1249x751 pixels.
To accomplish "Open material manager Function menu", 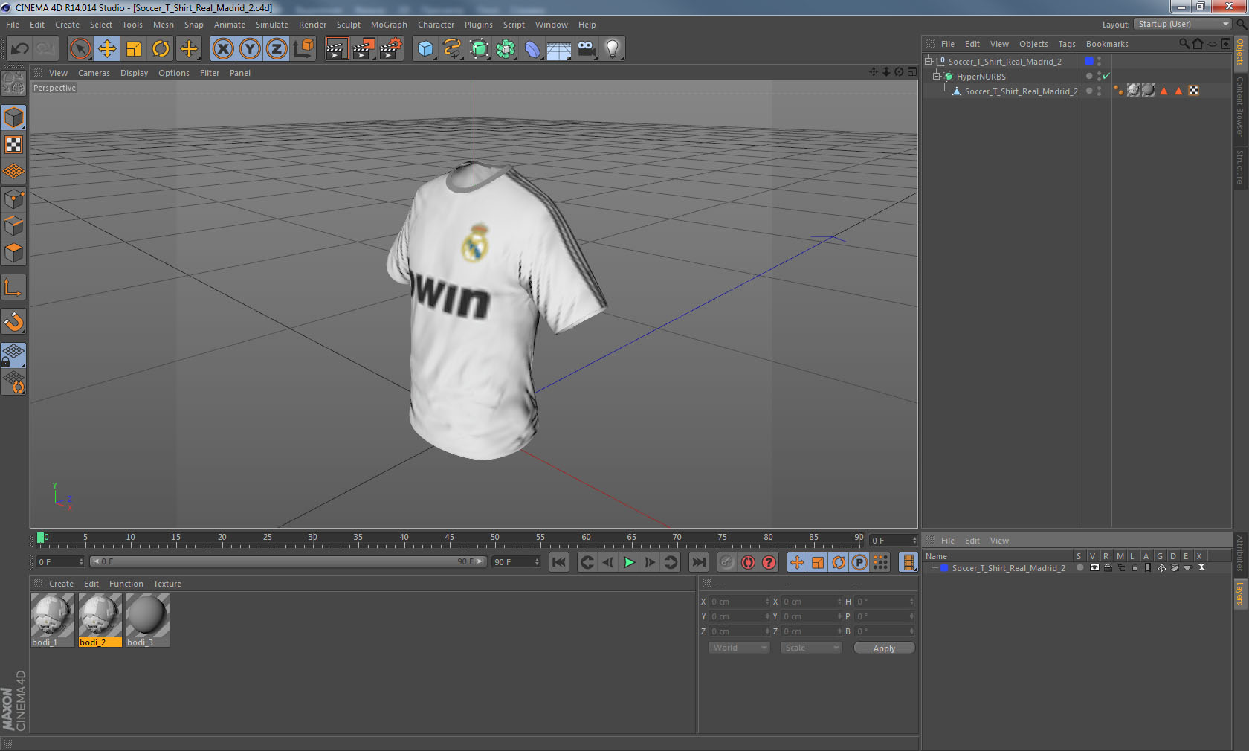I will pos(126,584).
